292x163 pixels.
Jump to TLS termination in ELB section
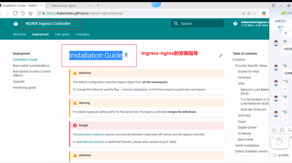click(255, 101)
